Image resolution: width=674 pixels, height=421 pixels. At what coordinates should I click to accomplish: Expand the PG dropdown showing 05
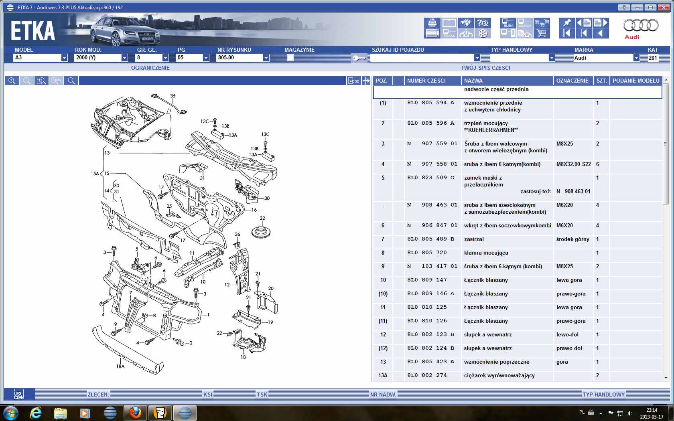(206, 58)
